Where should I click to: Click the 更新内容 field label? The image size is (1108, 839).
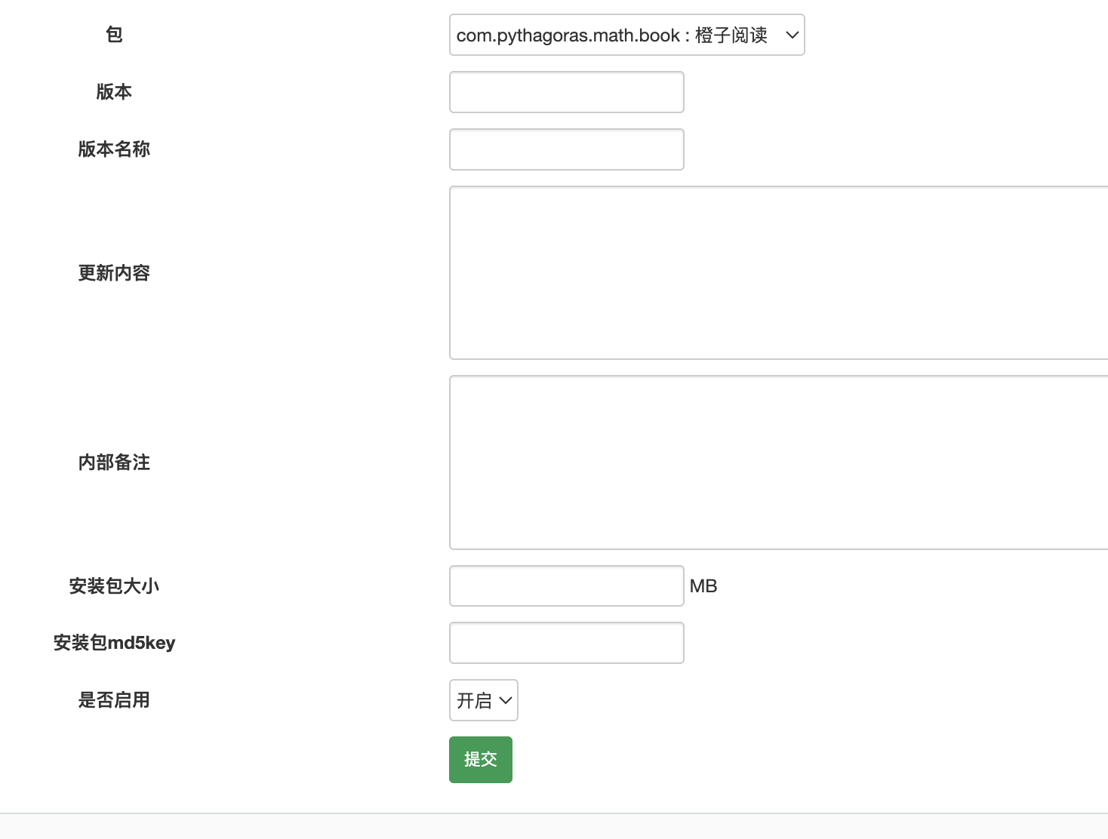[114, 273]
